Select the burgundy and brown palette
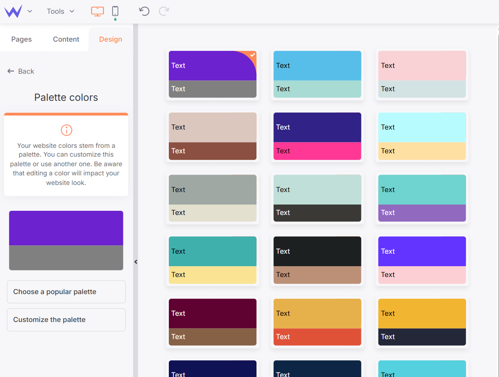Image resolution: width=499 pixels, height=377 pixels. point(213,322)
